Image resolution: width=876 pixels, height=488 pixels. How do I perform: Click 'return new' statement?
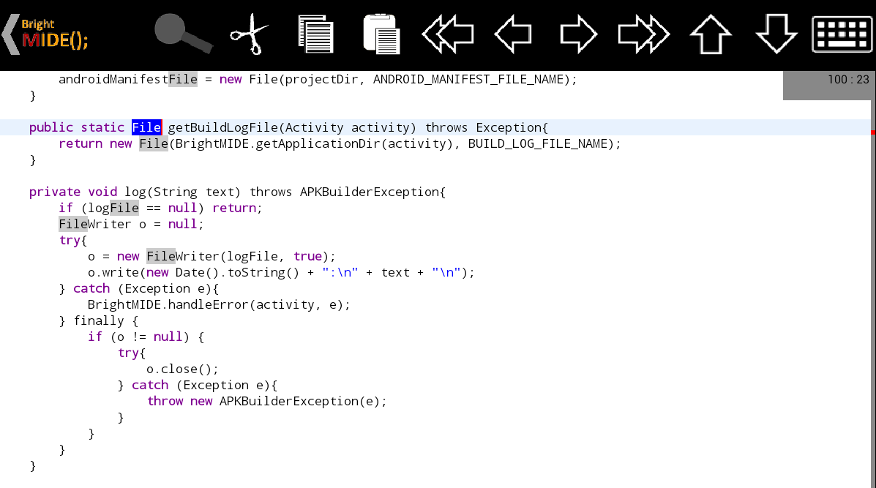(x=95, y=143)
